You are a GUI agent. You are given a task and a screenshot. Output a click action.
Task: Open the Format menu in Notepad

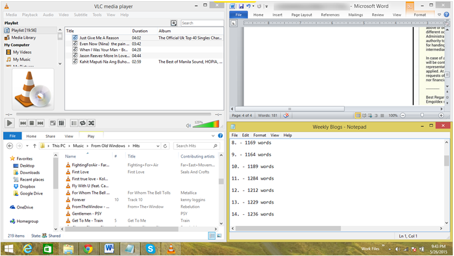(260, 135)
